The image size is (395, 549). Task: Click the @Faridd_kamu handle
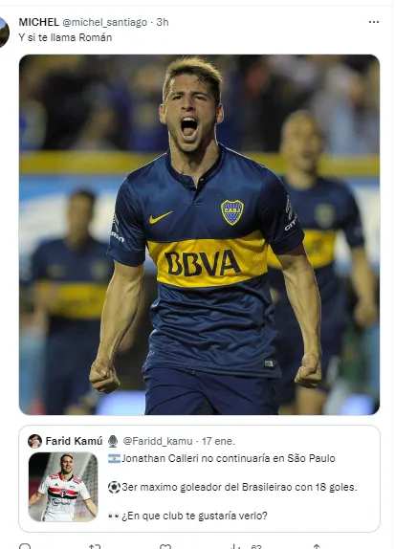158,441
